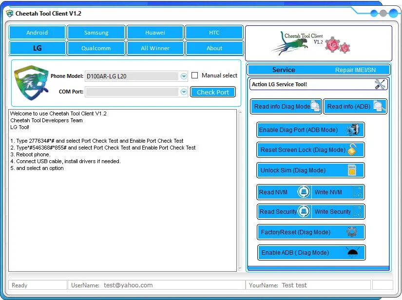Click the 'Test test' YourName value
This screenshot has width=402, height=300.
pyautogui.click(x=294, y=285)
